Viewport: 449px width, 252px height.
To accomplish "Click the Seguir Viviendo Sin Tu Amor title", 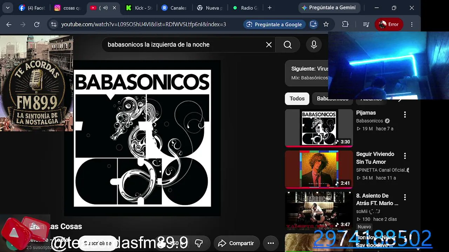I will pyautogui.click(x=375, y=158).
